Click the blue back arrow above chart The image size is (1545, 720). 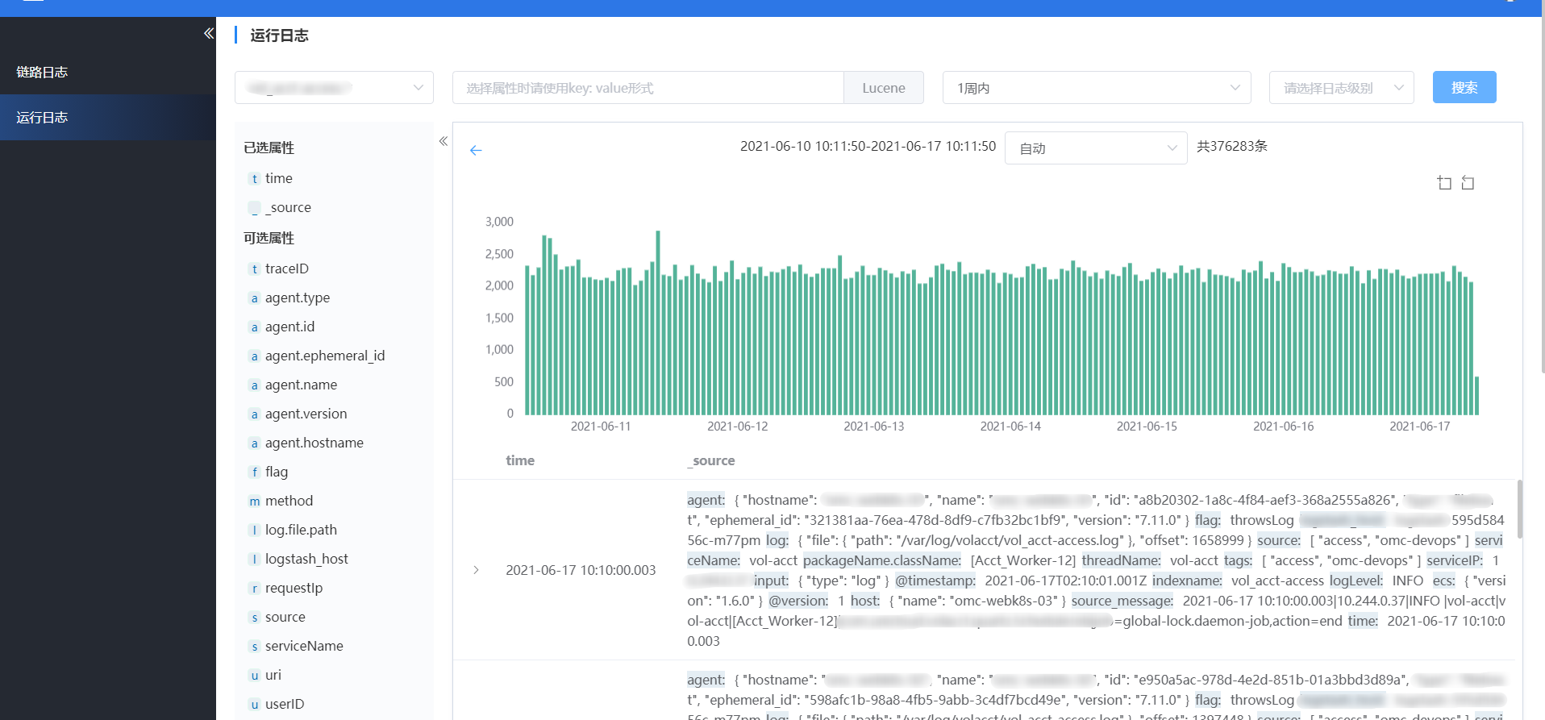(x=476, y=150)
